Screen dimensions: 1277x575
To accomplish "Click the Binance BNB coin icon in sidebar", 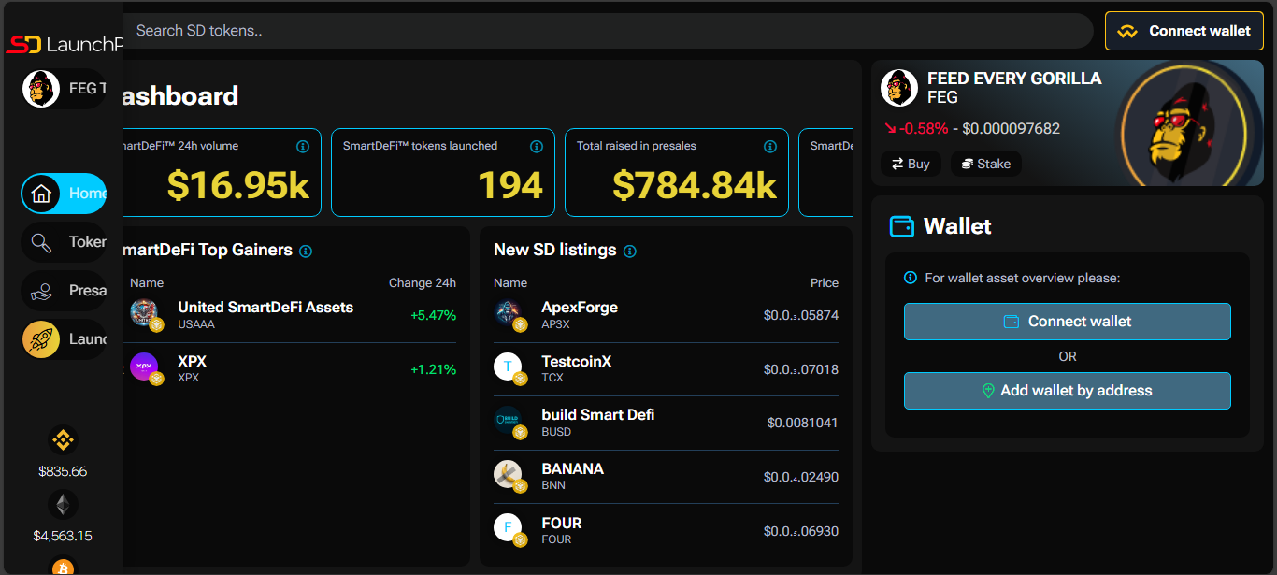I will [x=63, y=439].
